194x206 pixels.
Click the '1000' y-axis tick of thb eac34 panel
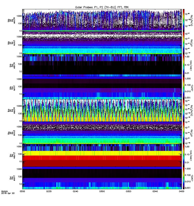[19, 16]
